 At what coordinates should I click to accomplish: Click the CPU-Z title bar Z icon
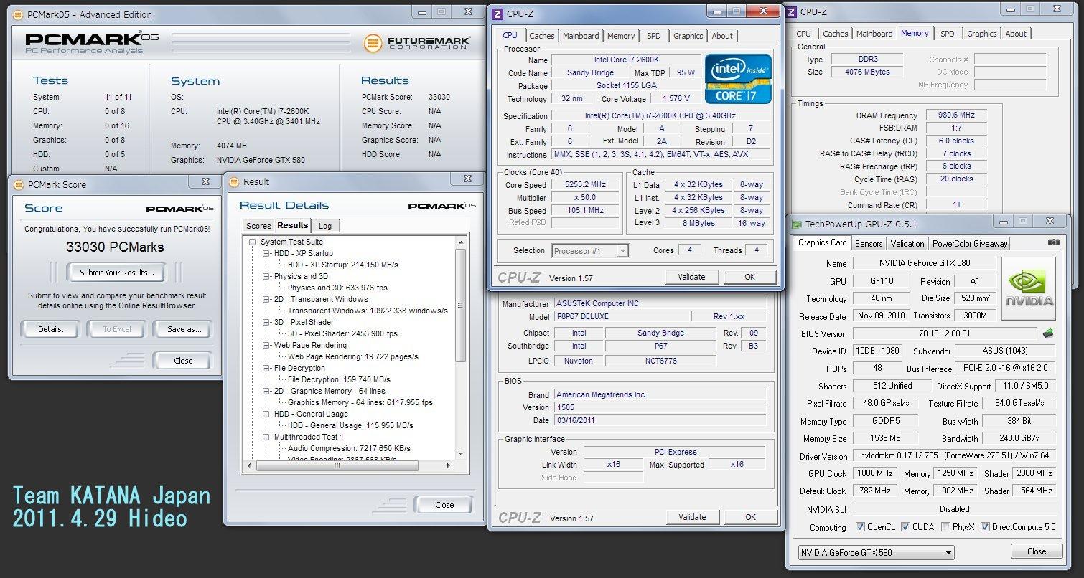tap(497, 14)
